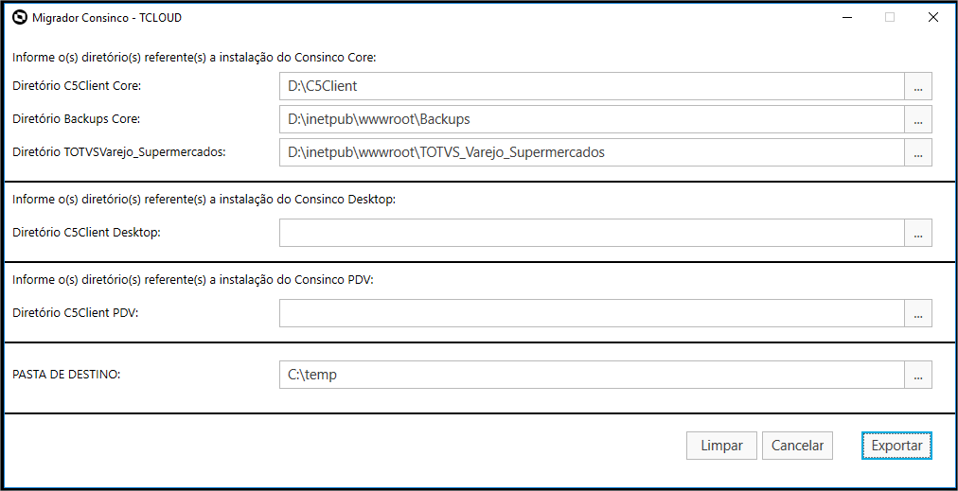
Task: Maximize the Migrador Consinco window
Action: 890,18
